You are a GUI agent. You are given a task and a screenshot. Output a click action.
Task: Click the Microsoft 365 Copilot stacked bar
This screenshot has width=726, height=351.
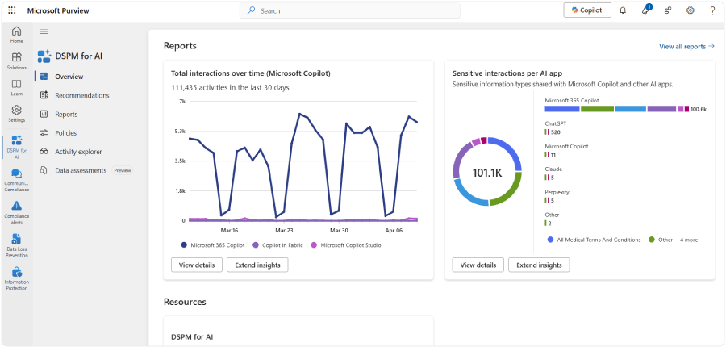616,109
